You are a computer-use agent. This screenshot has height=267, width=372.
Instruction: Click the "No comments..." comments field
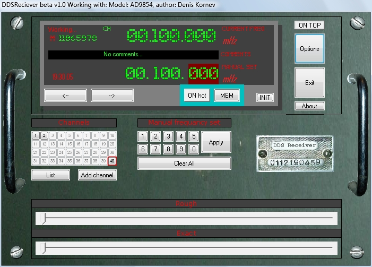click(133, 54)
